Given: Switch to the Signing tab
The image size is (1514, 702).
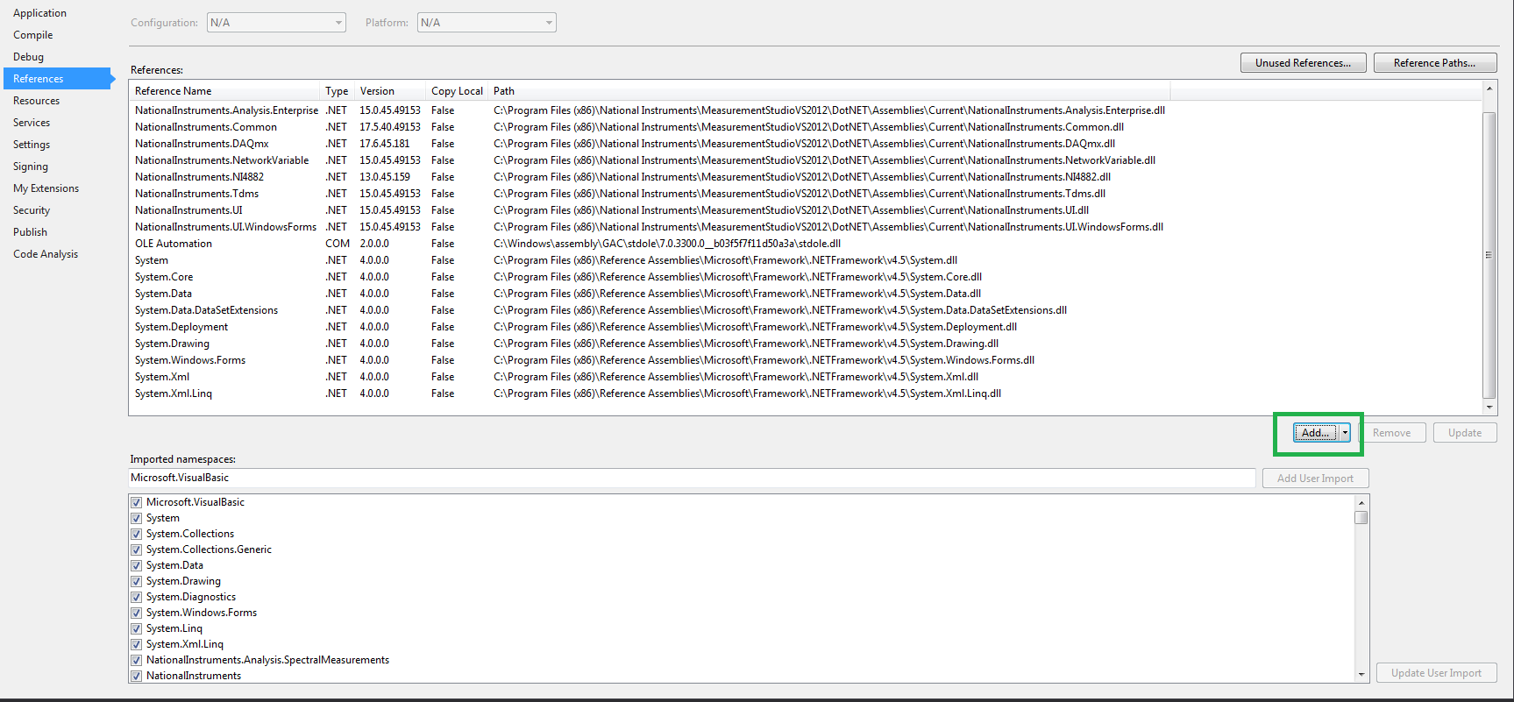Looking at the screenshot, I should pos(31,167).
